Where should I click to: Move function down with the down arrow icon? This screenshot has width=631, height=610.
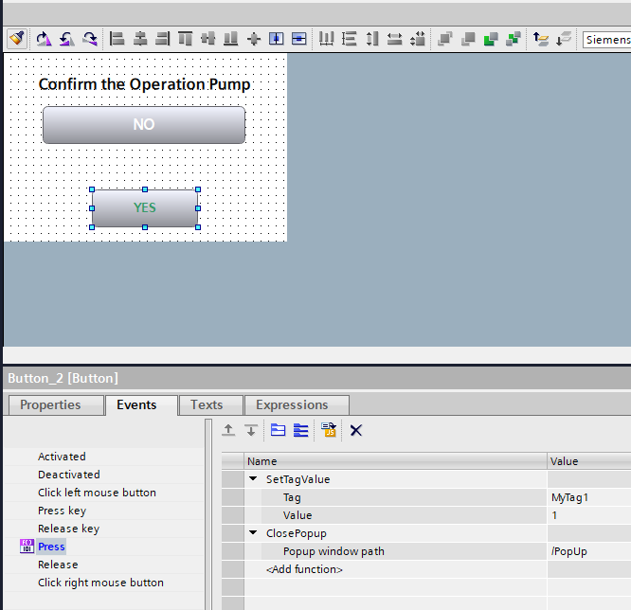(x=250, y=430)
